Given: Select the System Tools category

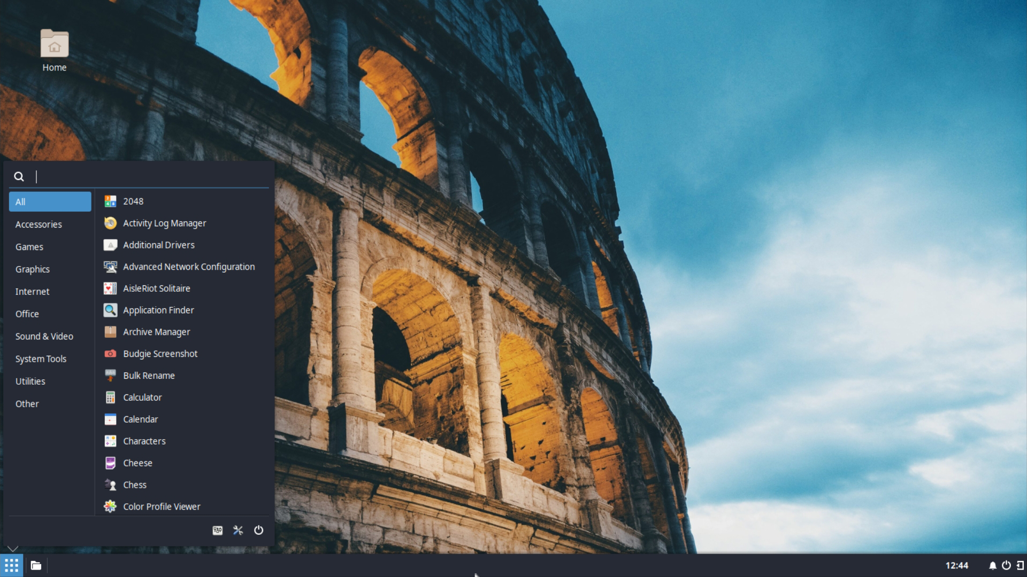Looking at the screenshot, I should (41, 359).
